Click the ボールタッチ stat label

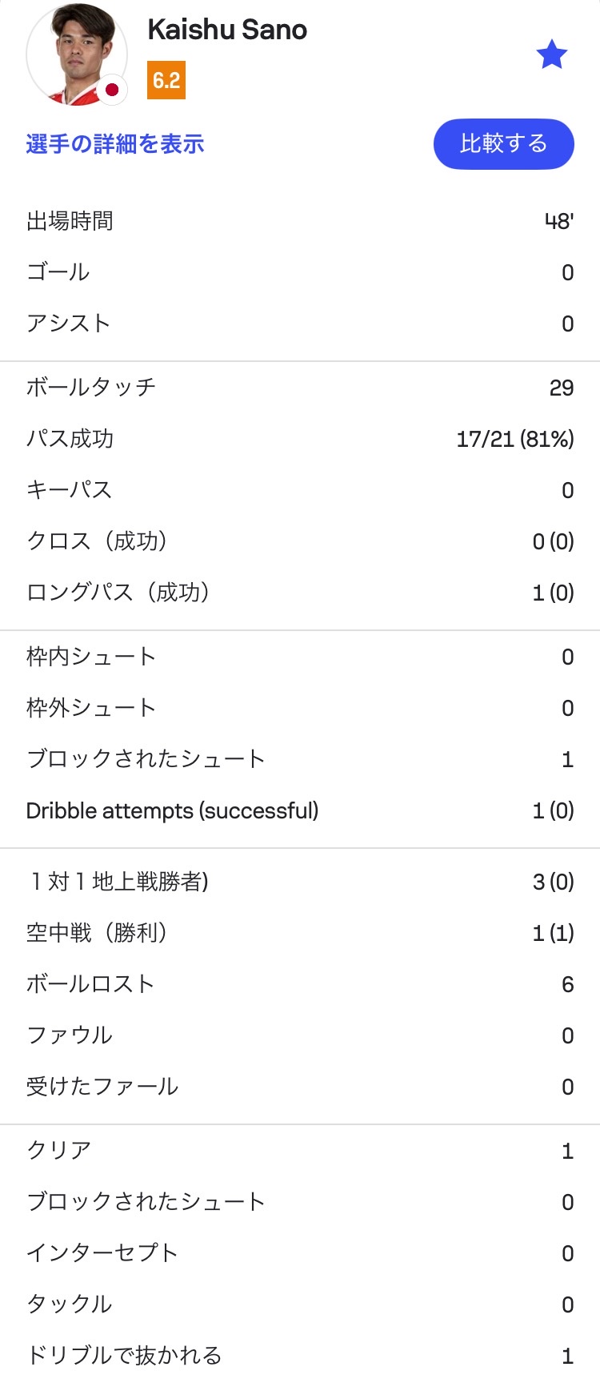(x=91, y=388)
